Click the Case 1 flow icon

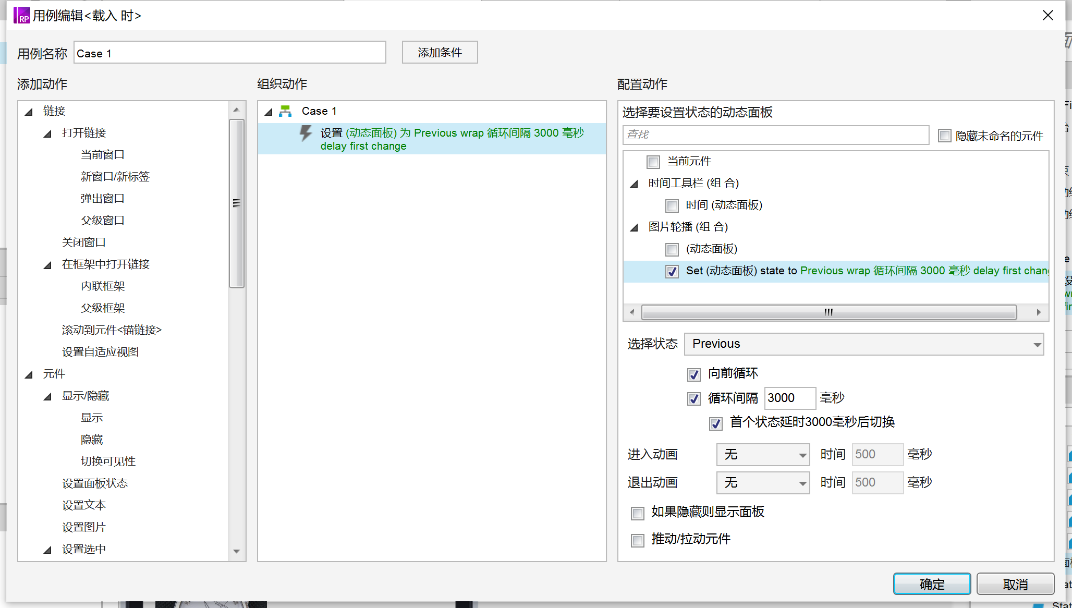pos(285,111)
